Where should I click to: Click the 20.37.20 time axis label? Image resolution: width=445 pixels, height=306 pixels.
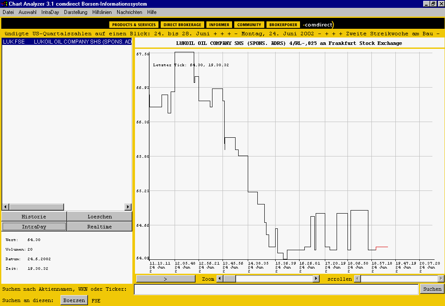[430, 263]
